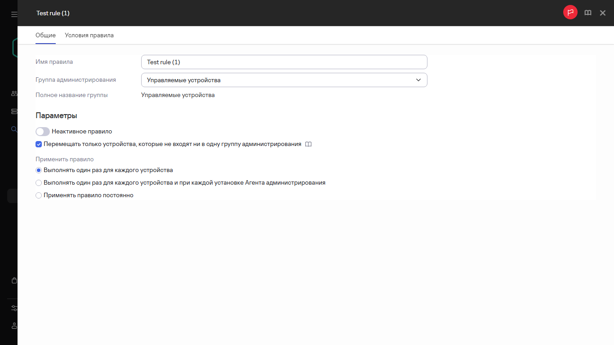Click the shopping bag icon in sidebar
The height and width of the screenshot is (345, 614).
click(14, 280)
